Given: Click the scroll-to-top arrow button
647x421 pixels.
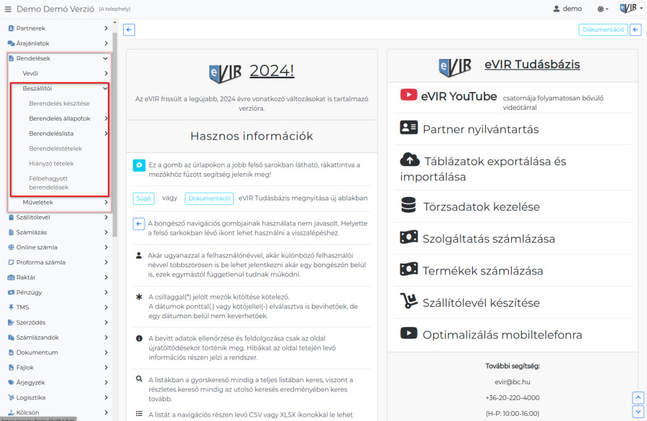Looking at the screenshot, I should pyautogui.click(x=638, y=398).
